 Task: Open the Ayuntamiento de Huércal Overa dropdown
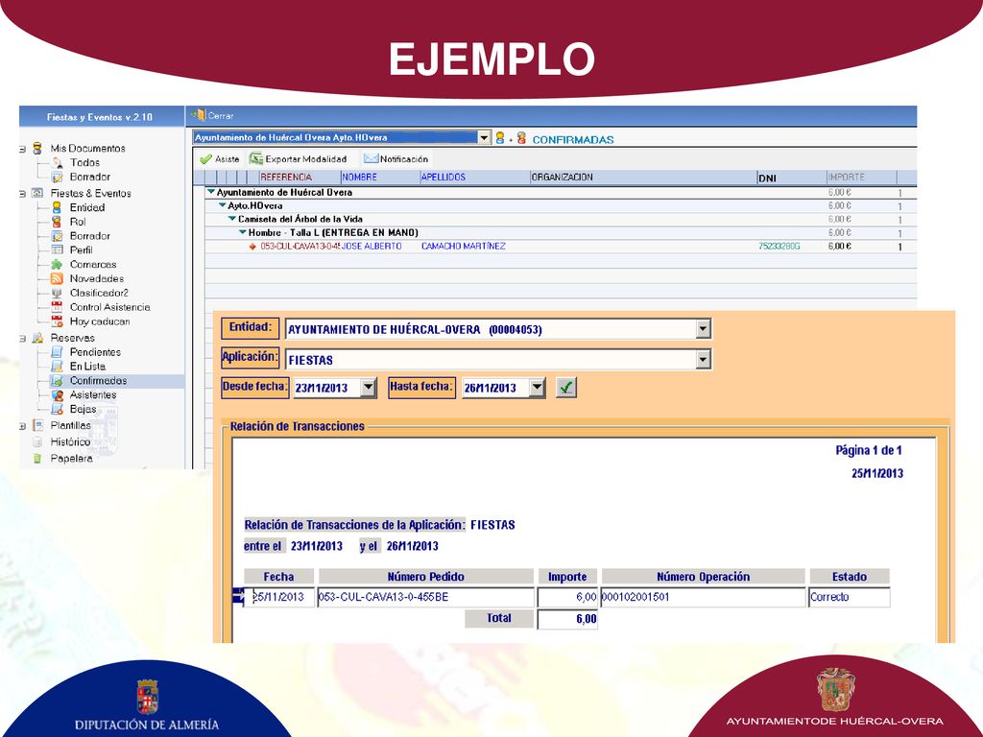(x=484, y=137)
